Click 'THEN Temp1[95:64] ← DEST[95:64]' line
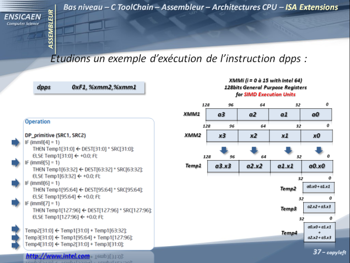 [88, 190]
